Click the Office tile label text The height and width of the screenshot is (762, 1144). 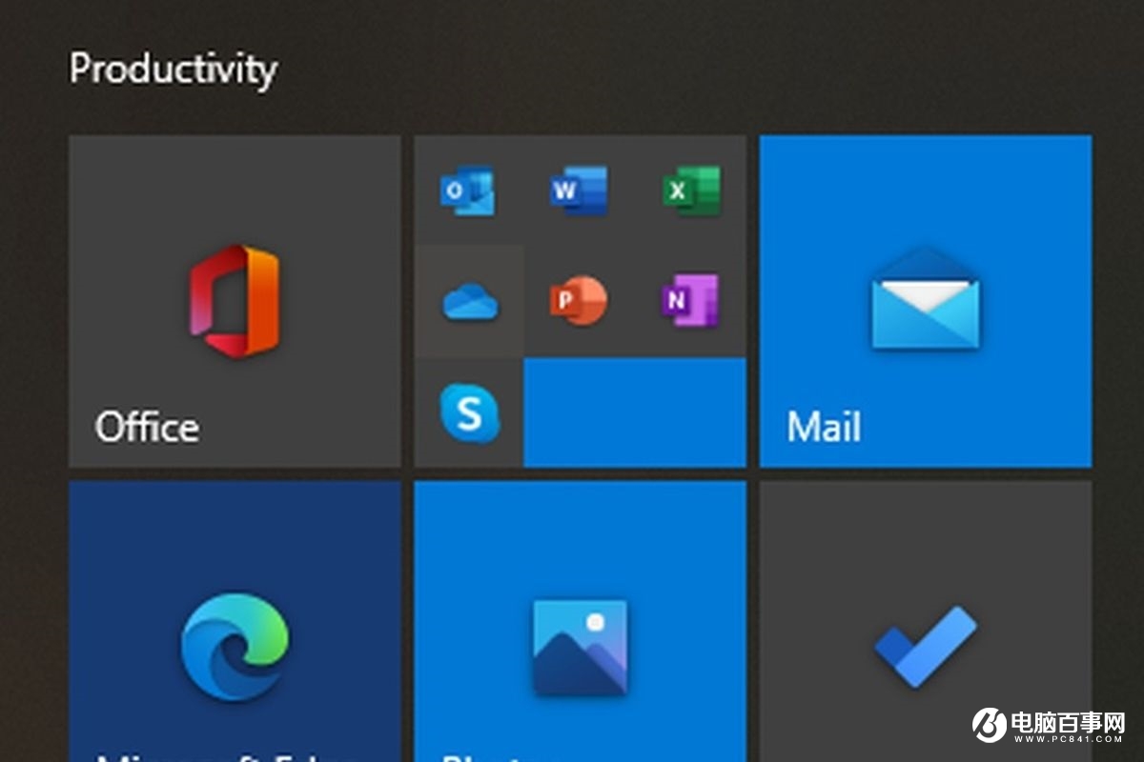pos(150,427)
